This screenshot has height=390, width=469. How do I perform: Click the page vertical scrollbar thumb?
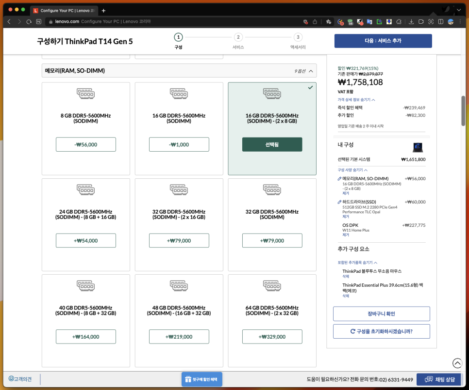coord(463,111)
